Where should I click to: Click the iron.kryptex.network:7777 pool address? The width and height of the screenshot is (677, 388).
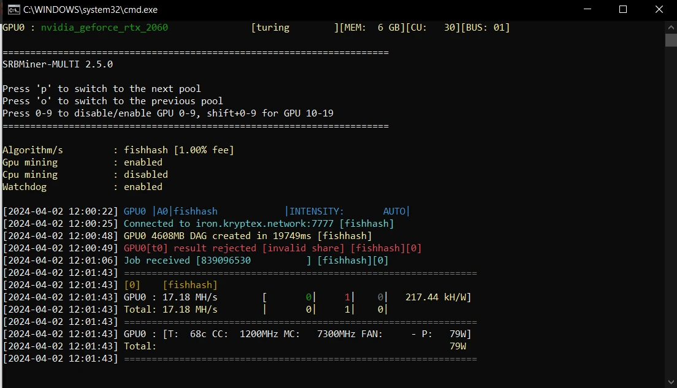point(264,224)
